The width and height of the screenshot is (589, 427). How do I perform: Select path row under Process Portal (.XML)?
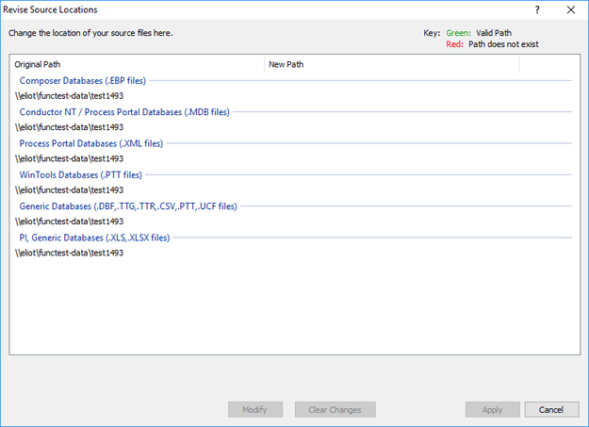[69, 158]
